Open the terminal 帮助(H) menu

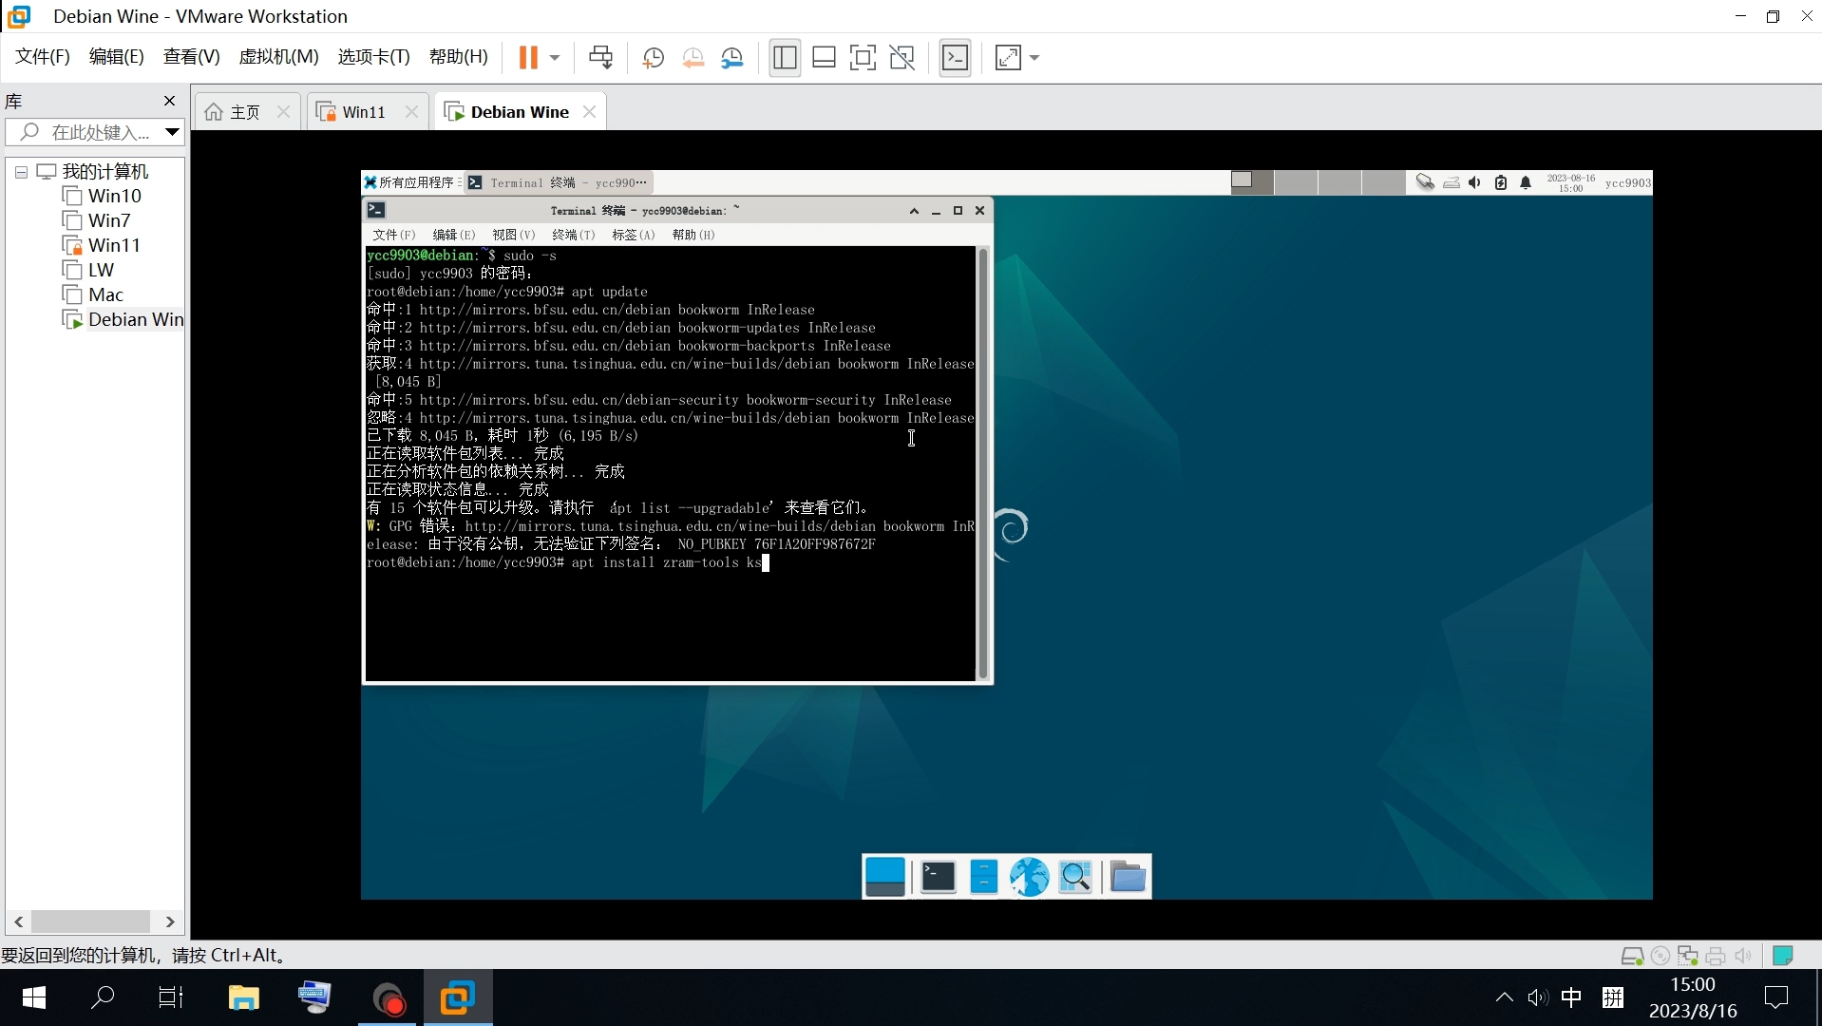point(693,235)
